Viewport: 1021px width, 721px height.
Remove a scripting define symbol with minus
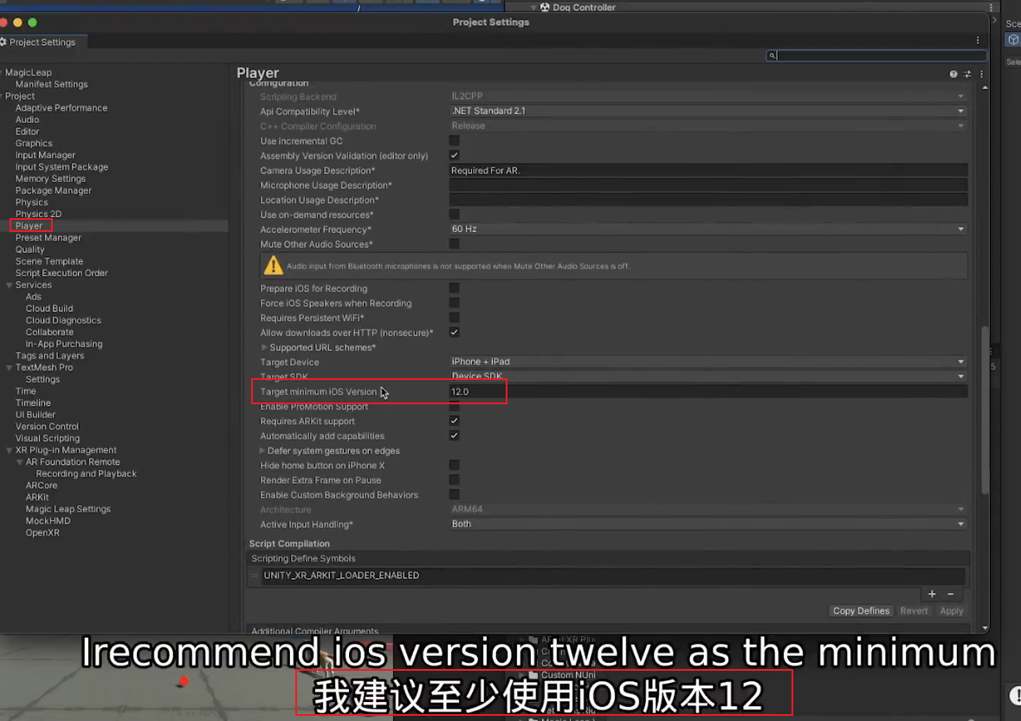[951, 594]
